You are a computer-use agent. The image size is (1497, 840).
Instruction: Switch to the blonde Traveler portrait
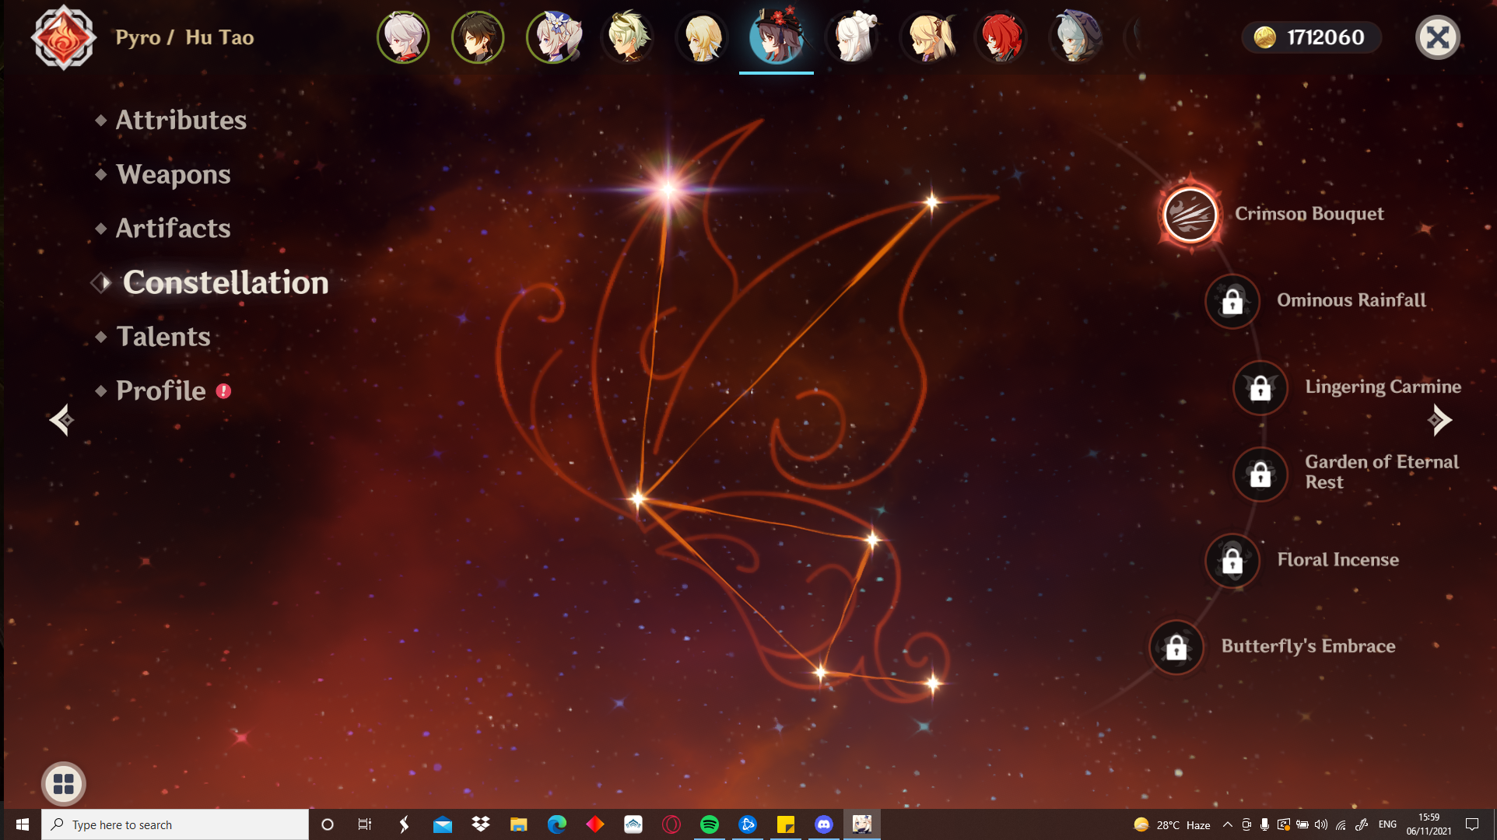coord(703,37)
